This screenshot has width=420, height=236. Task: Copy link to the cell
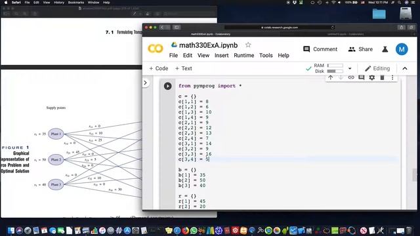click(351, 77)
